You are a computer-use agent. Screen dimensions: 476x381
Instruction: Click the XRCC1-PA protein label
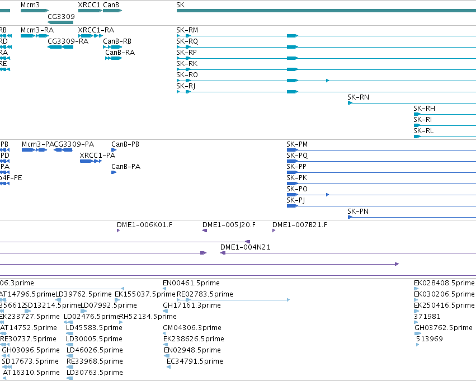click(97, 156)
